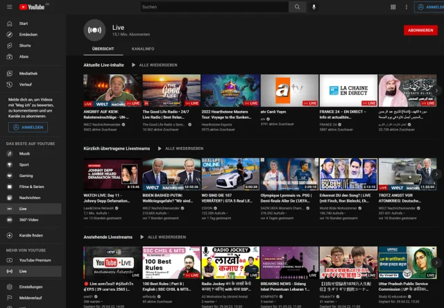The image size is (444, 308).
Task: Open Kanäle finden in the sidebar
Action: pyautogui.click(x=31, y=235)
